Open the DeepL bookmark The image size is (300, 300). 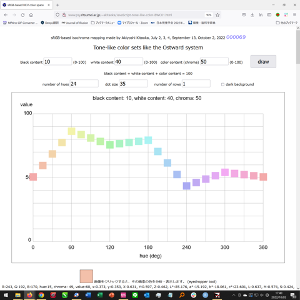point(49,22)
